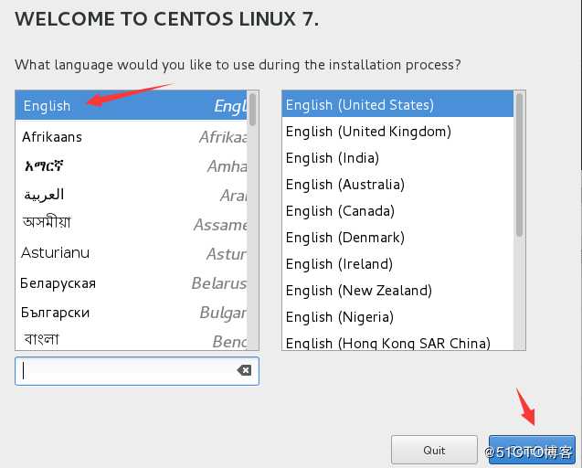This screenshot has height=468, width=582.
Task: Select the Arabic language row
Action: [x=131, y=195]
